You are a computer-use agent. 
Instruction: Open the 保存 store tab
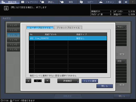click(68, 2)
